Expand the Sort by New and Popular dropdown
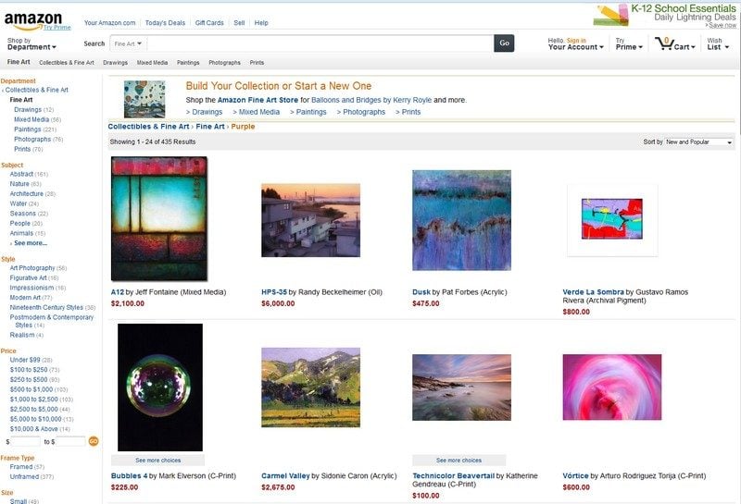The height and width of the screenshot is (504, 741). [x=698, y=142]
